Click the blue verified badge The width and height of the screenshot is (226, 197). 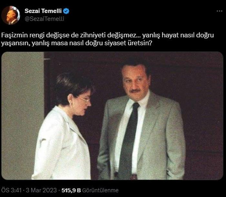click(x=66, y=11)
